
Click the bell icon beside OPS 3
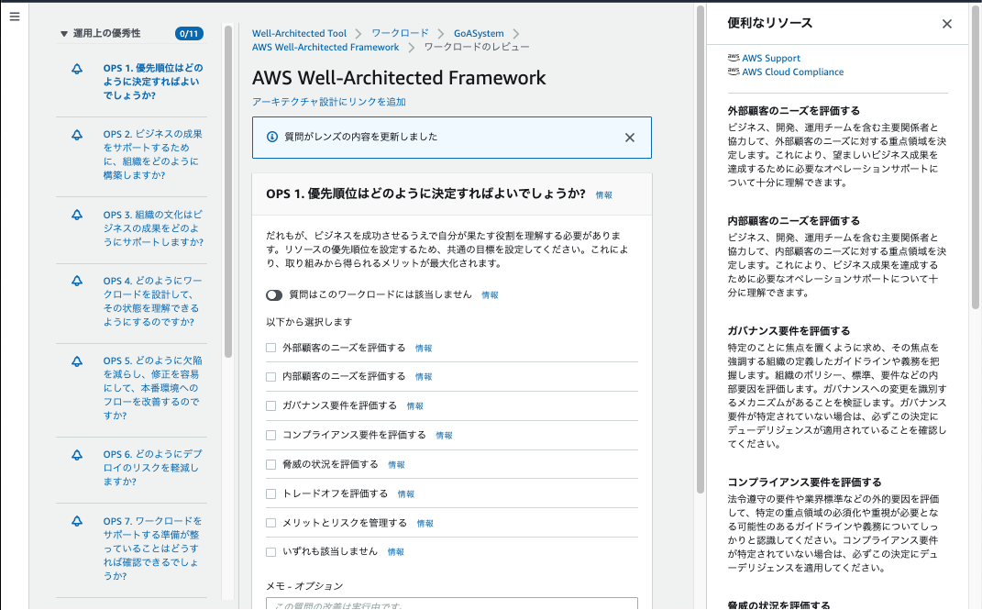pyautogui.click(x=76, y=215)
